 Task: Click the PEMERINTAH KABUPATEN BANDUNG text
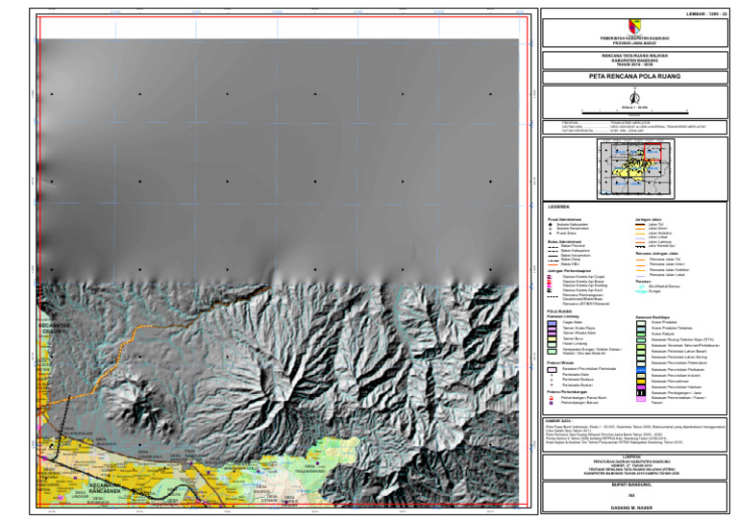[634, 38]
